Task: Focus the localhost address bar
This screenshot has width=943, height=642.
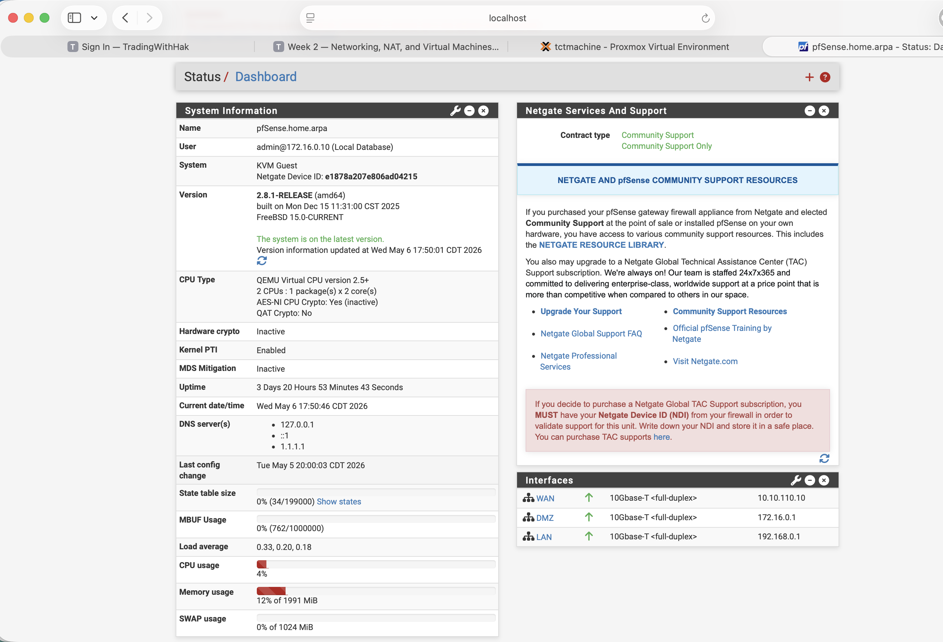Action: point(507,18)
